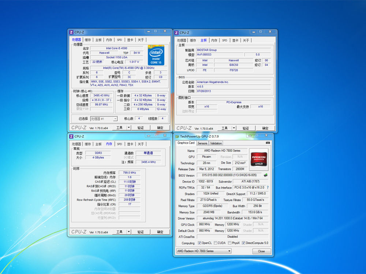Click the processor name value 'Intel Core i5 4590'
This screenshot has height=274, width=366.
tap(117, 48)
